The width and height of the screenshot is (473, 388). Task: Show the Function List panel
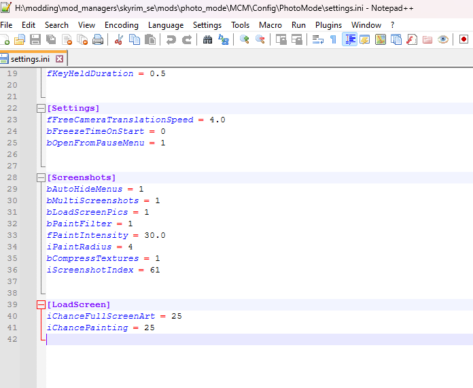click(x=412, y=39)
